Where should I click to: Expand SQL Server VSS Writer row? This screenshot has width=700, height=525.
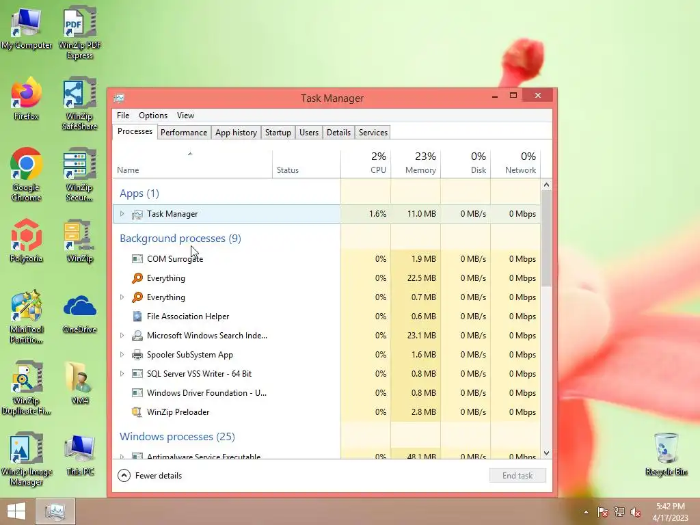[x=122, y=374]
